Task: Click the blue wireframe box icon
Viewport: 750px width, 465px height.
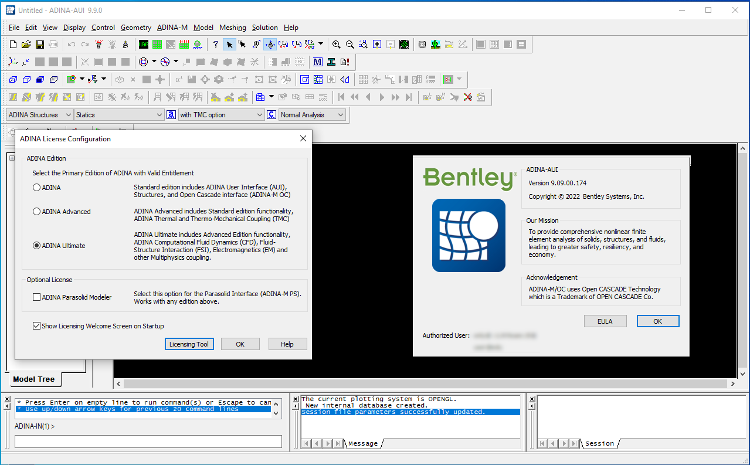Action: click(x=13, y=80)
